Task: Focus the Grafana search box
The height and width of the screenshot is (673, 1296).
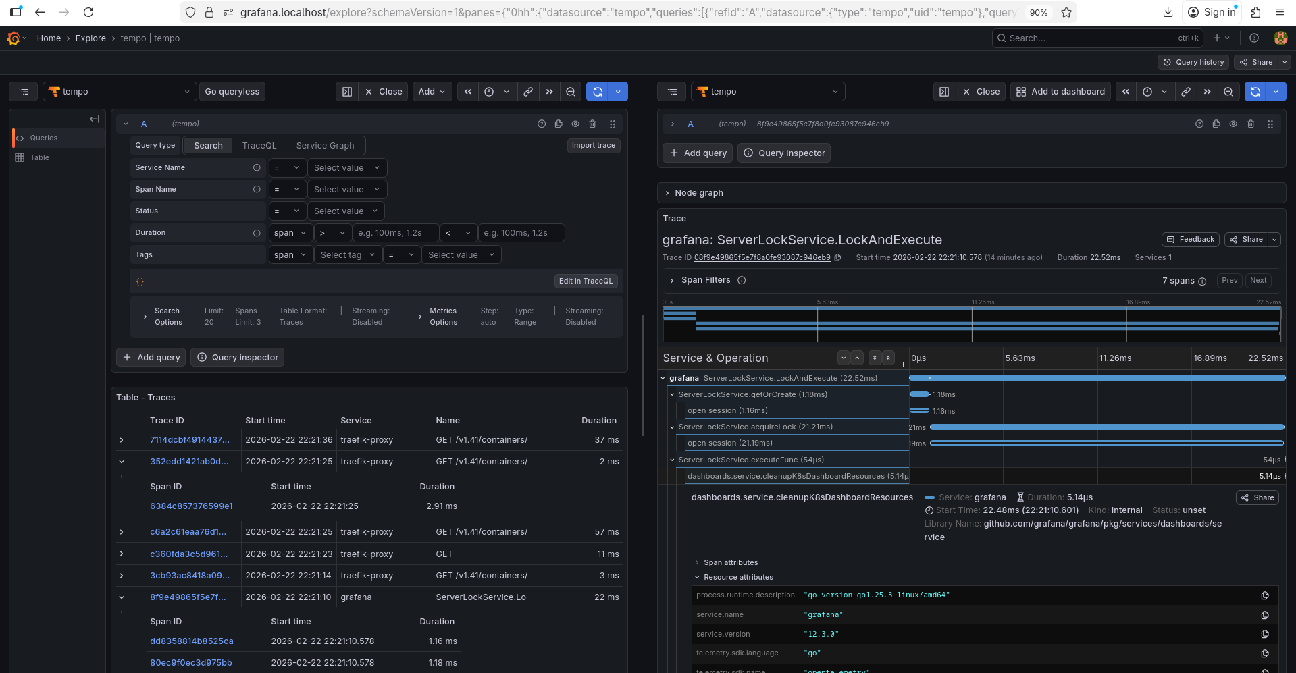Action: tap(1098, 38)
